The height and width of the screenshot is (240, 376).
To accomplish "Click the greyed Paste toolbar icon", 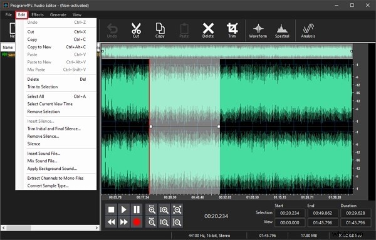I will coord(184,30).
